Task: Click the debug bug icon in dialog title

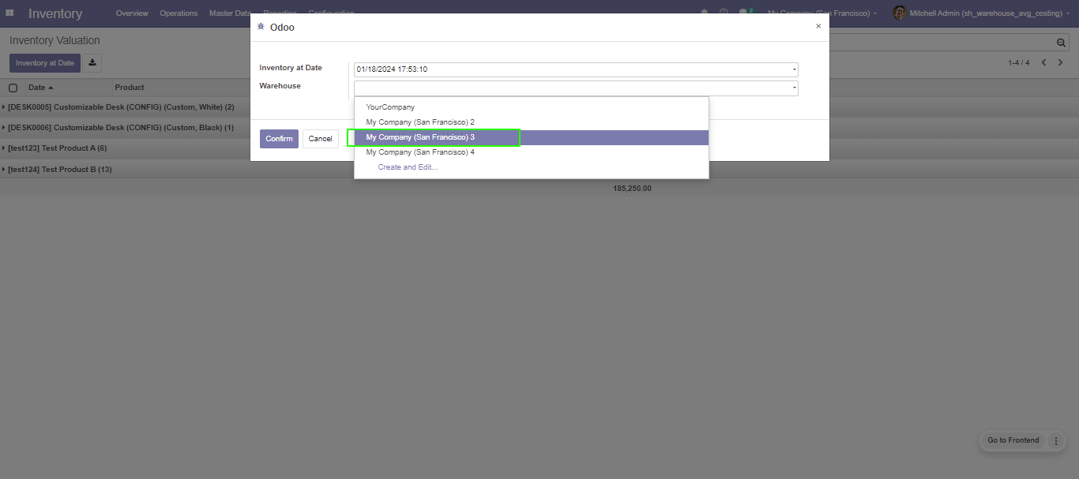Action: [x=261, y=26]
